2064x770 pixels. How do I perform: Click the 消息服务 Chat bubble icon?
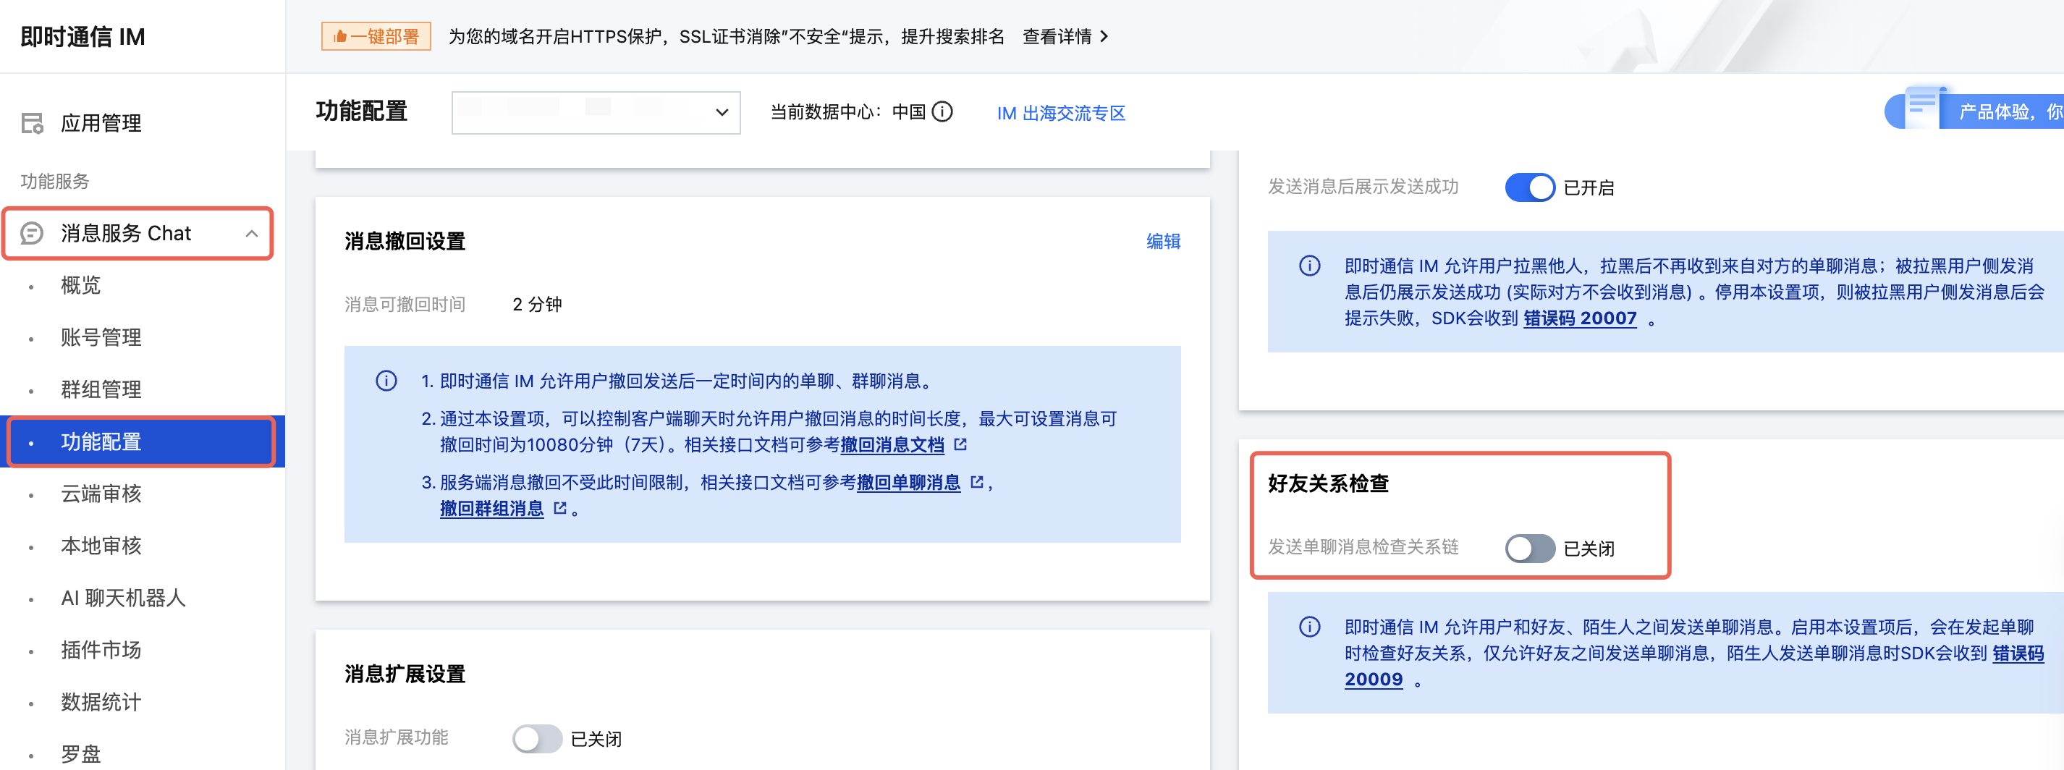pos(32,233)
